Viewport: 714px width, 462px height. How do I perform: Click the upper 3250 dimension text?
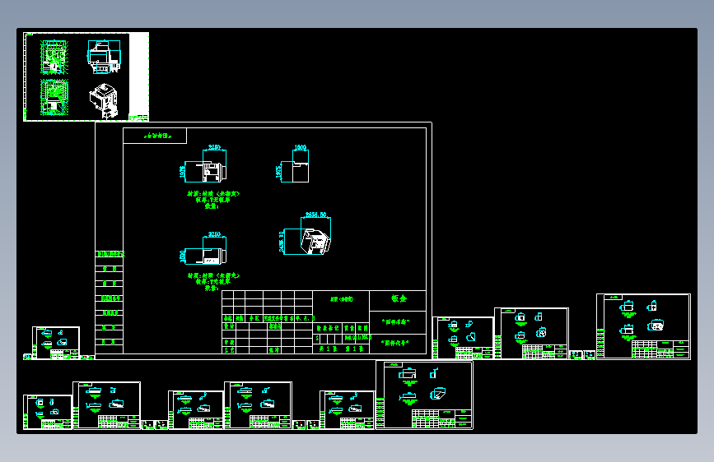[x=214, y=147]
